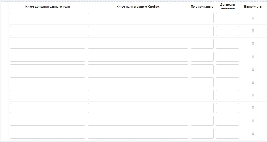
Task: Toggle the Выгружать checkbox in the fifth row
Action: (253, 69)
